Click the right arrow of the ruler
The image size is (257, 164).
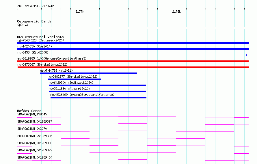pos(248,9)
